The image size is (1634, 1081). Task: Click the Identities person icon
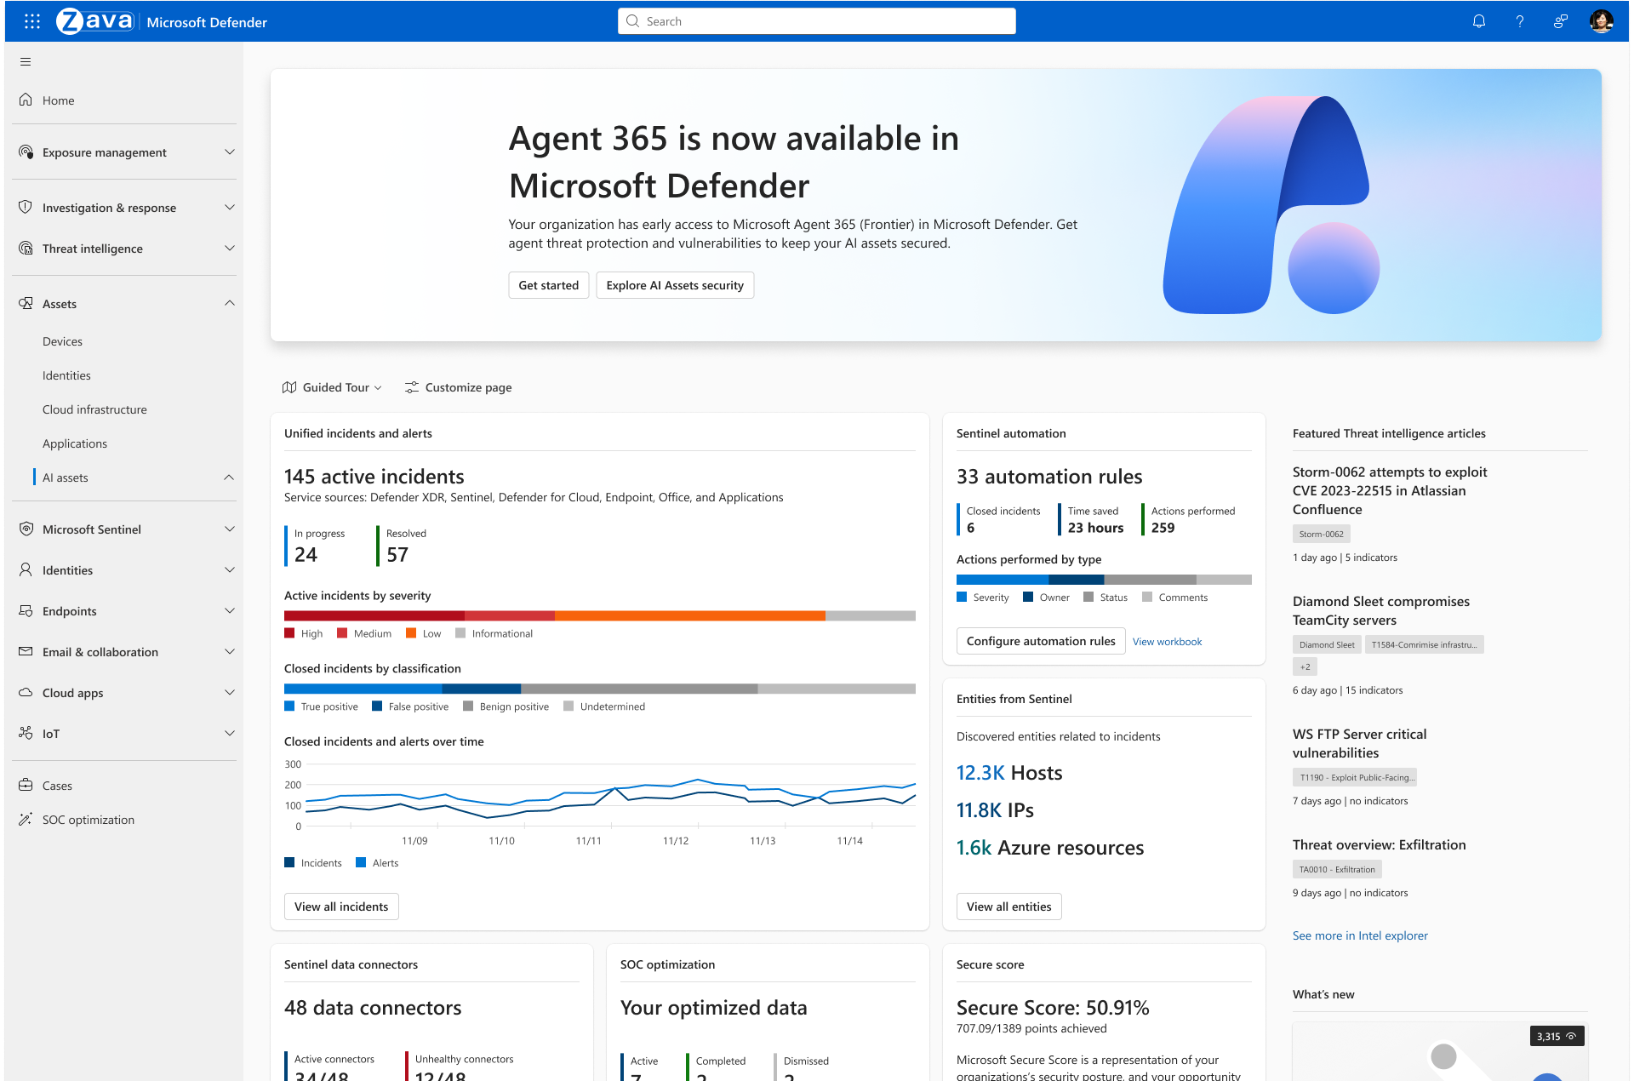pyautogui.click(x=26, y=569)
